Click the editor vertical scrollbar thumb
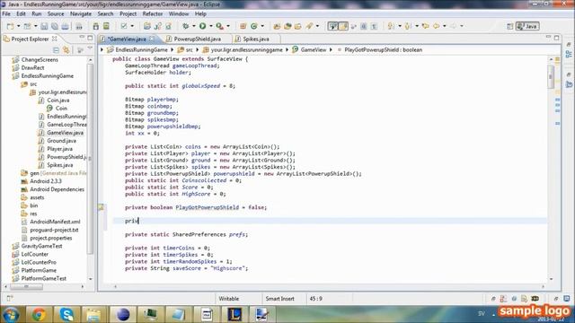The height and width of the screenshot is (323, 575). click(x=551, y=76)
